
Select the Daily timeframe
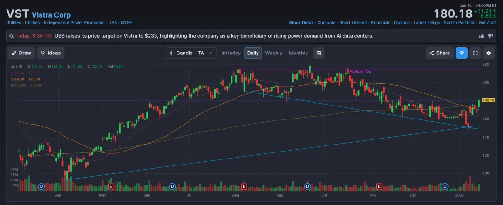pos(253,53)
